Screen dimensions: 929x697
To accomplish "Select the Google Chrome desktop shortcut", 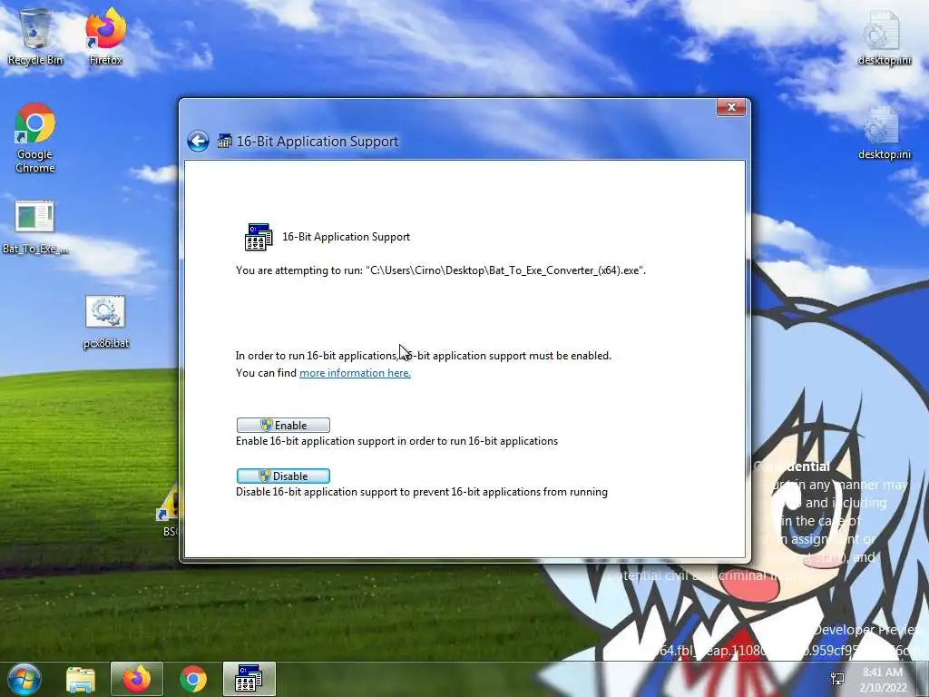I will tap(35, 138).
